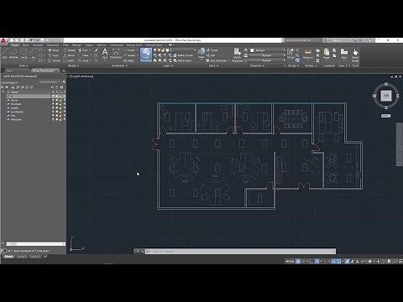
Task: Toggle on/off bulb for Furniture layer
Action: (53, 104)
